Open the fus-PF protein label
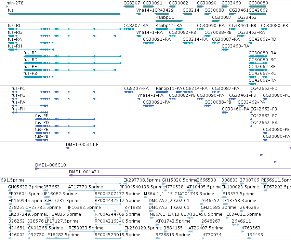291x240 pixels. [x=41, y=116]
